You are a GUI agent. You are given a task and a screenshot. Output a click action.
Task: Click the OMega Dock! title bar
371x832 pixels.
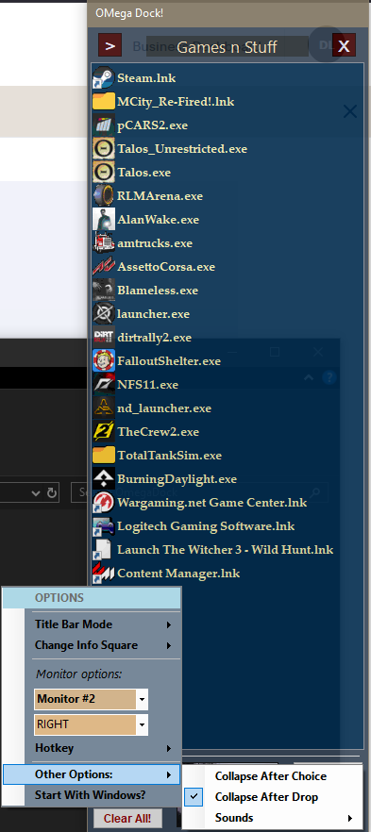click(228, 13)
